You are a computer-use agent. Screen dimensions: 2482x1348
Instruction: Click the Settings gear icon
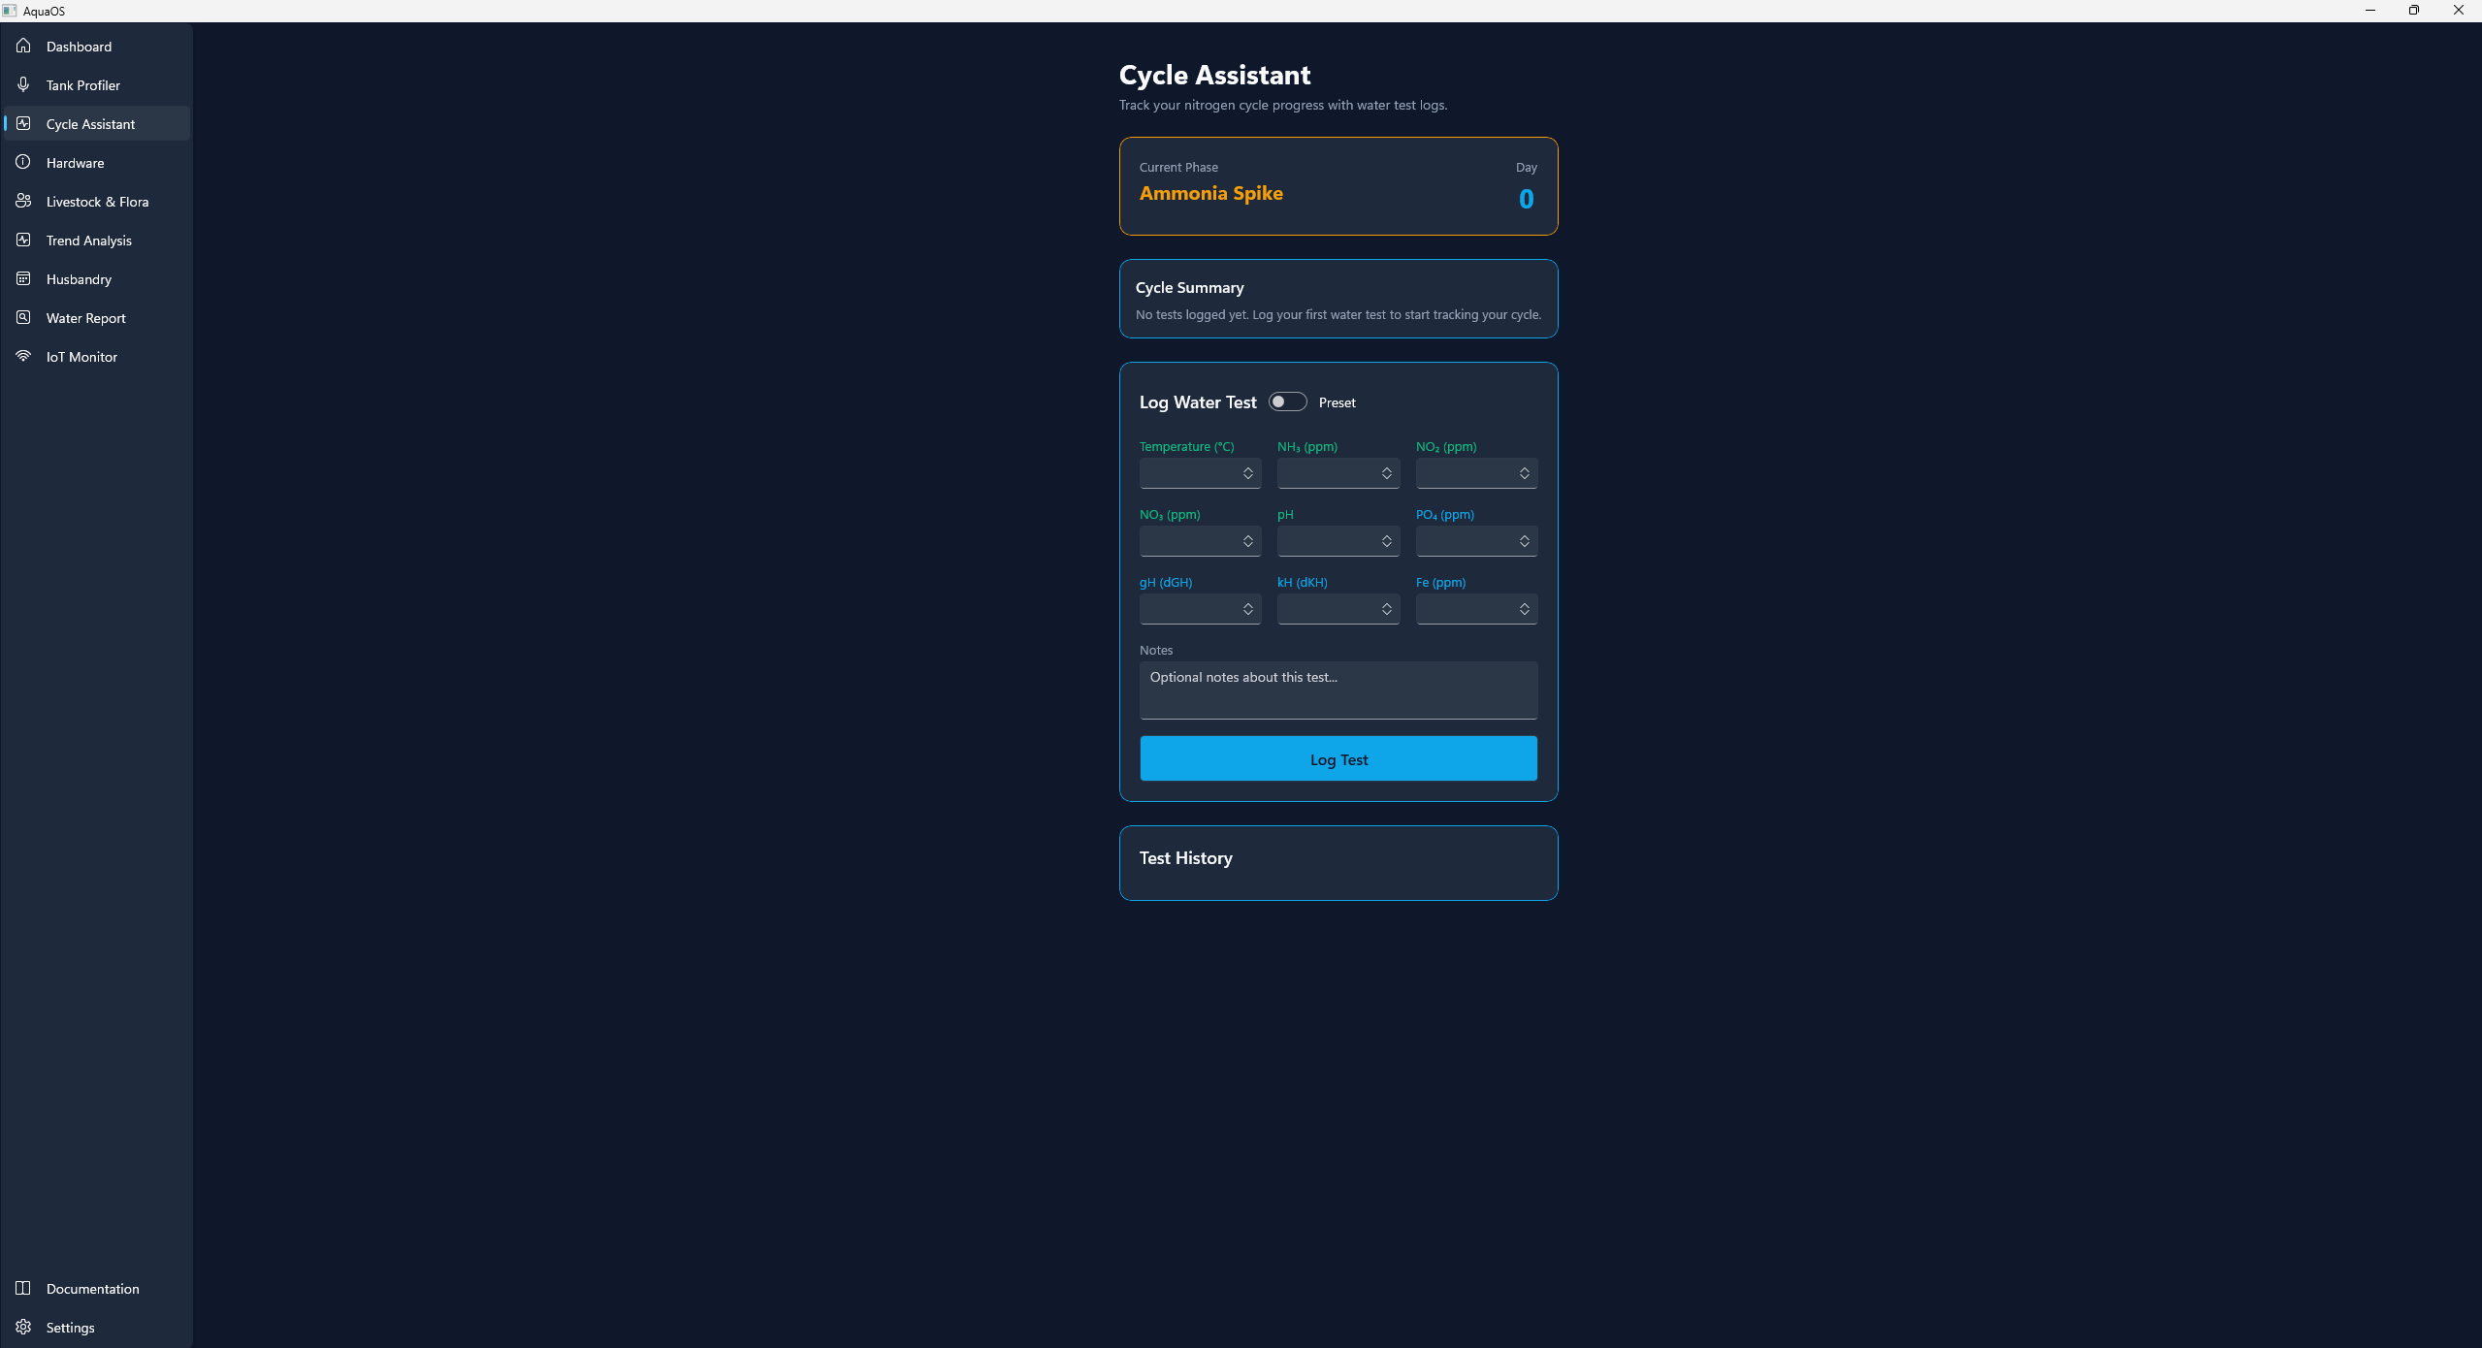pyautogui.click(x=23, y=1327)
